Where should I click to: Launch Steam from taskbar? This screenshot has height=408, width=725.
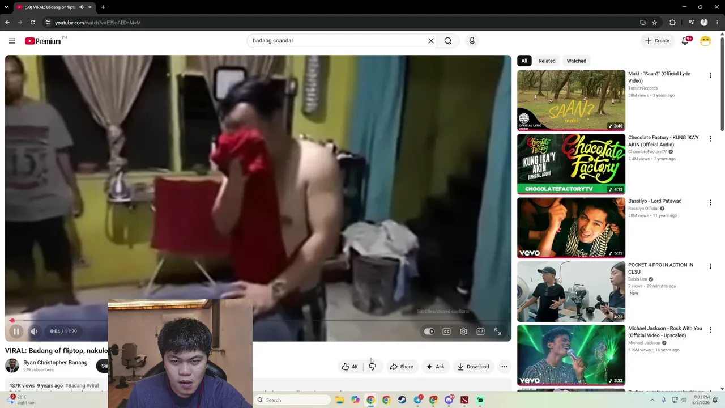(x=402, y=400)
